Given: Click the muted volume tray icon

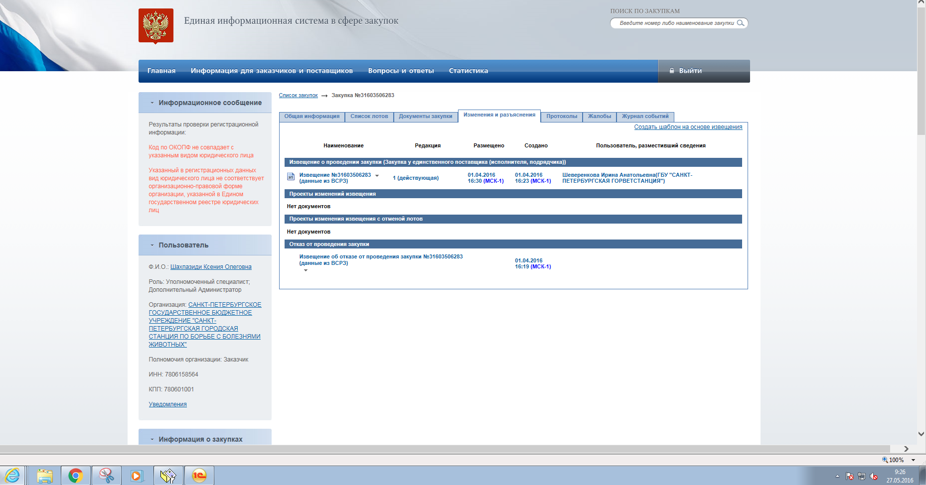Looking at the screenshot, I should tap(874, 477).
